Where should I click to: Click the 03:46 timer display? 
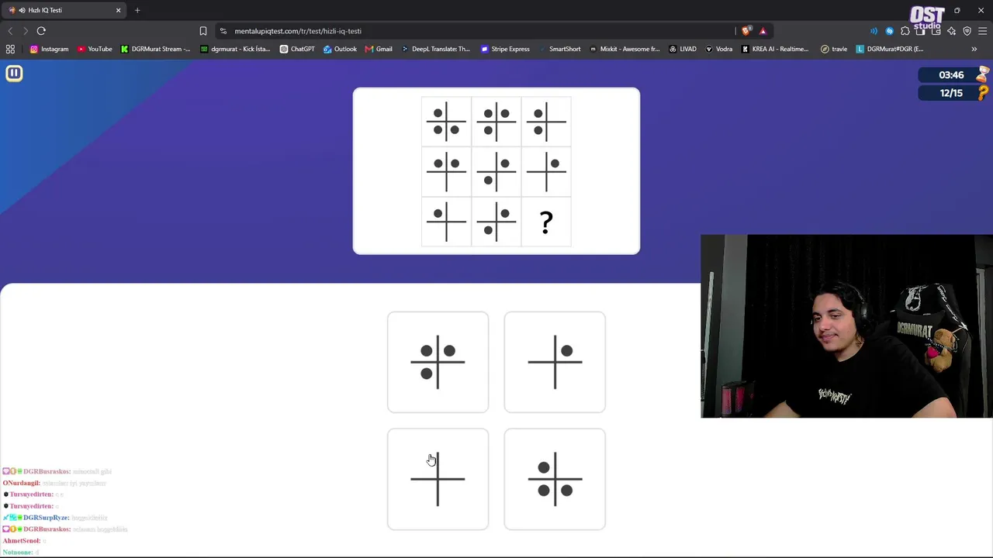coord(951,75)
